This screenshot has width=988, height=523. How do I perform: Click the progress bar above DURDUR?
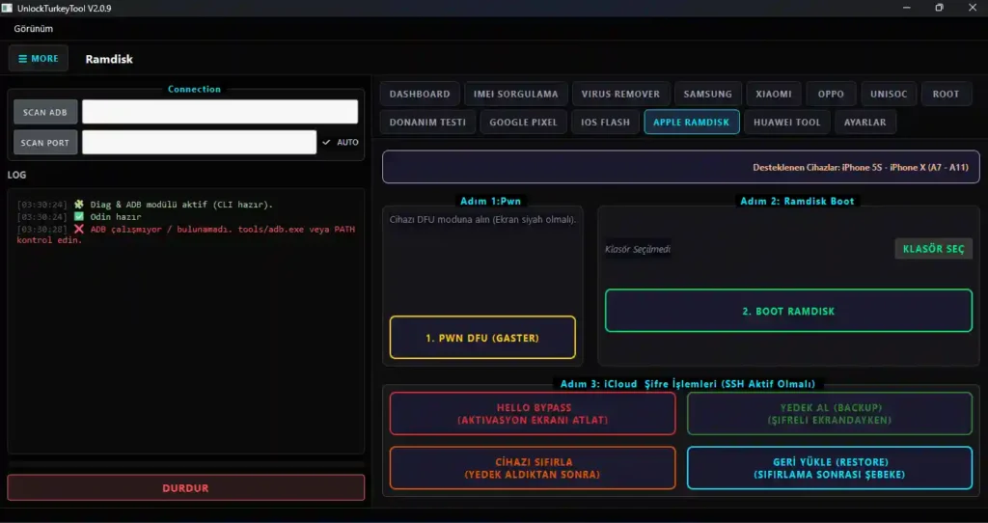point(186,465)
